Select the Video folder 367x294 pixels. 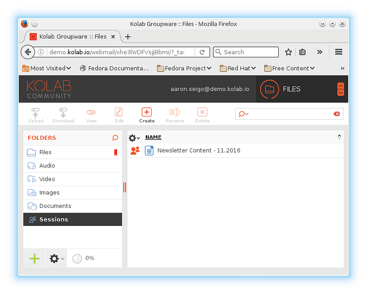coord(72,179)
